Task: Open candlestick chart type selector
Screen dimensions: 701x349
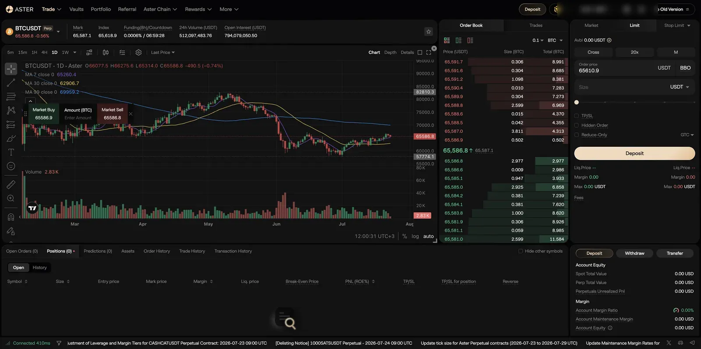Action: [x=106, y=53]
